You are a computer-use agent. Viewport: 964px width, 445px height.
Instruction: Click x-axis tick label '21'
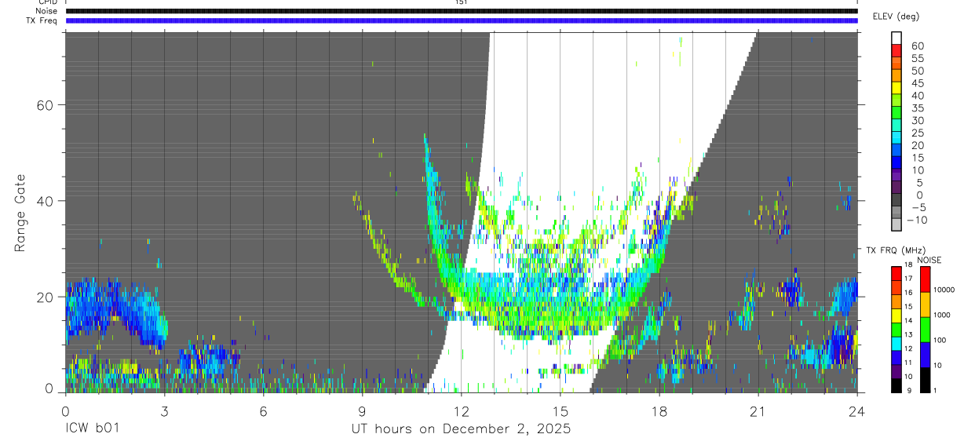coord(758,410)
